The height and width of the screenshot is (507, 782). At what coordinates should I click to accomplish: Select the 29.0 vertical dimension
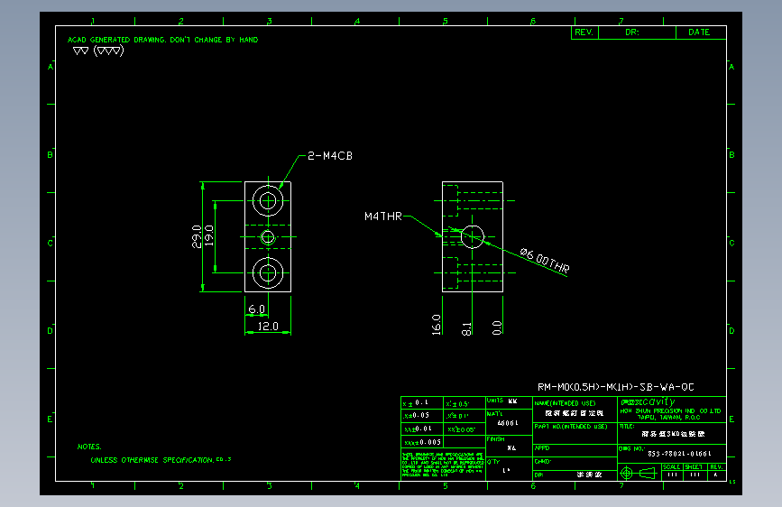pyautogui.click(x=197, y=236)
